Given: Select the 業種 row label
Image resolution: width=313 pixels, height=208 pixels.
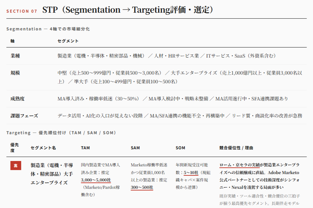Looking at the screenshot, I should pos(15,56).
